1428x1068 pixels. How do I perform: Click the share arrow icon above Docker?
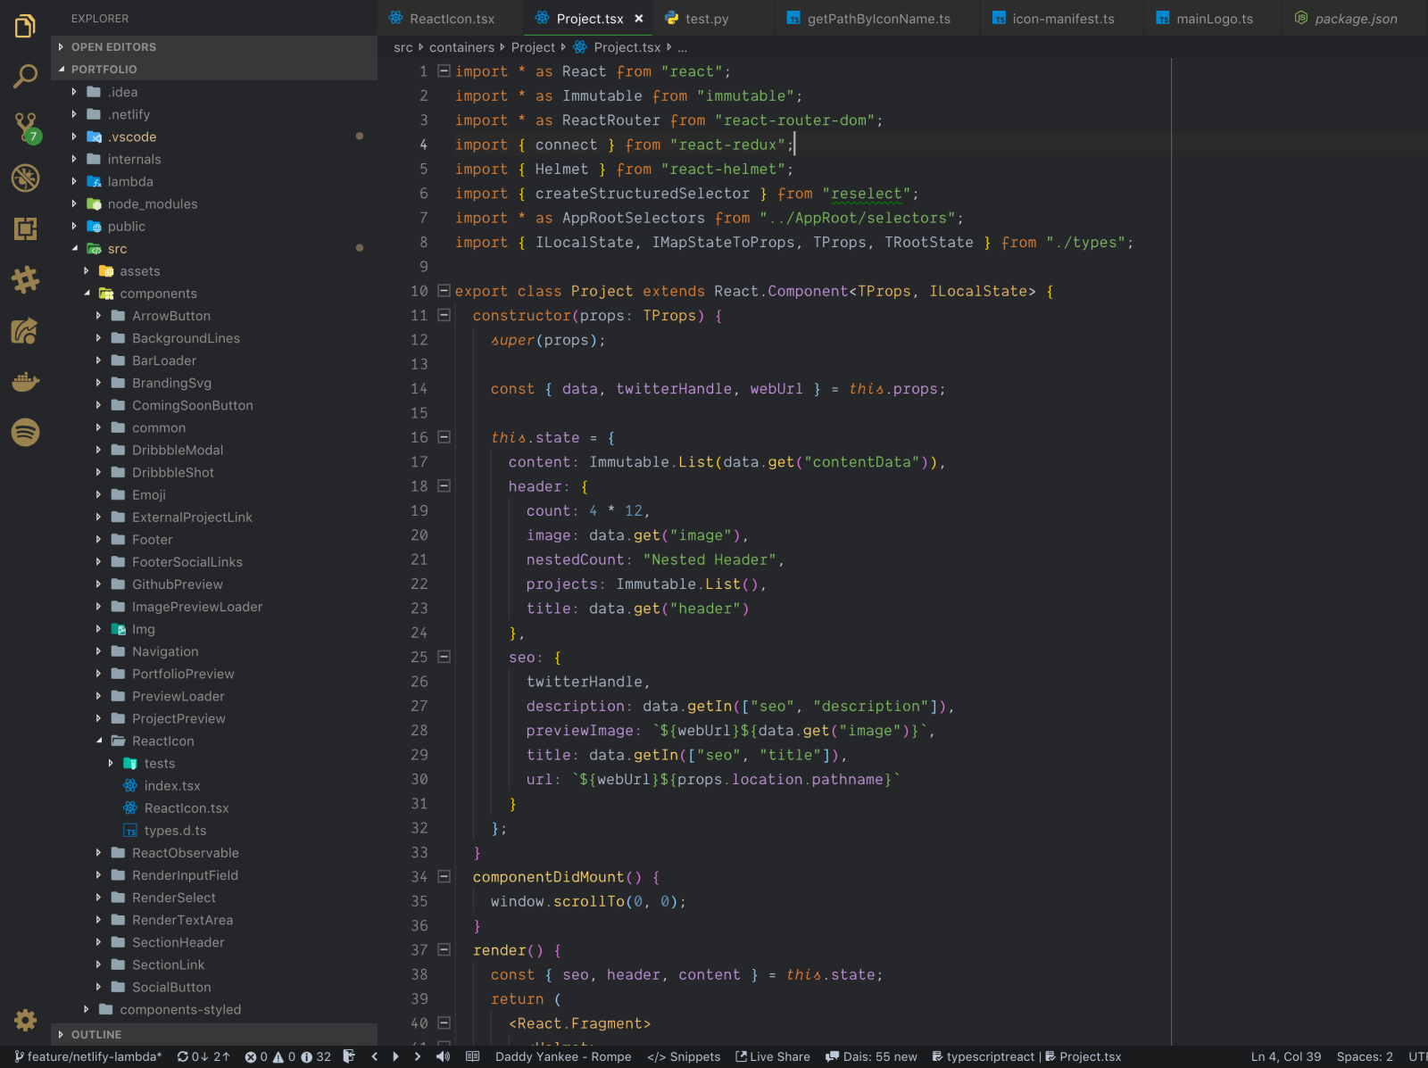click(25, 331)
